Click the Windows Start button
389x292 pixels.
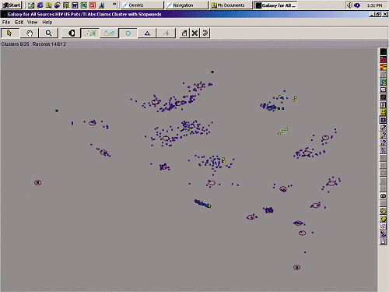[12, 5]
